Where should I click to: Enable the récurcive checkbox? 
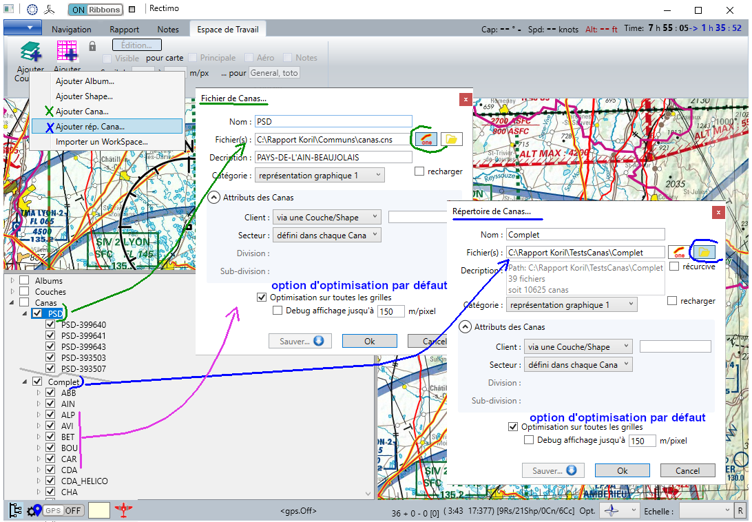coord(673,267)
